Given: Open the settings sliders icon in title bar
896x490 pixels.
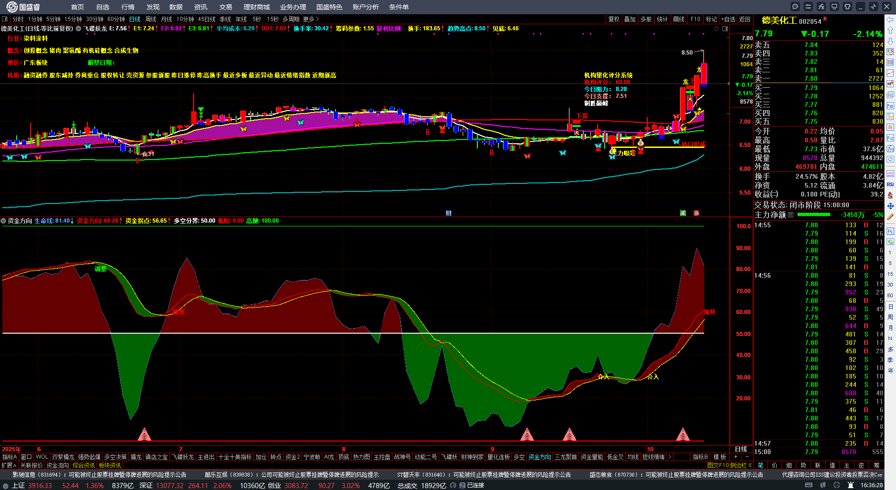Looking at the screenshot, I should point(808,7).
